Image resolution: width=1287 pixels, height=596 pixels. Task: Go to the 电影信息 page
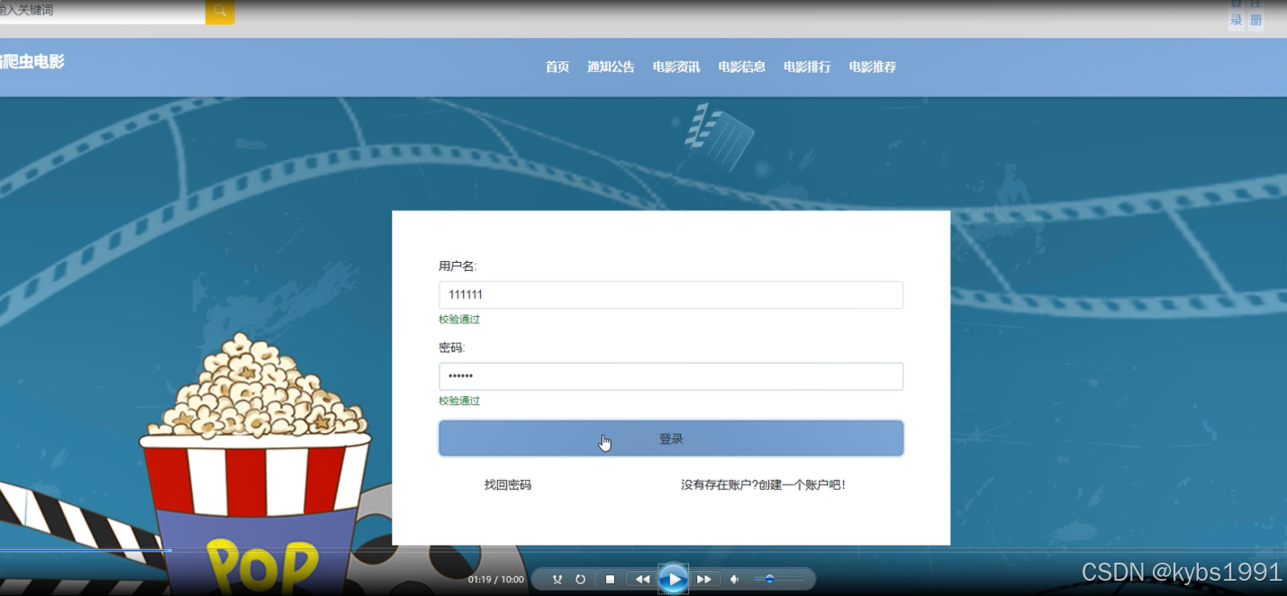click(x=742, y=67)
